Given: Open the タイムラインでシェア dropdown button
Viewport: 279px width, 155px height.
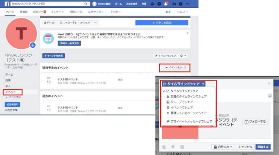Looking at the screenshot, I should (x=183, y=84).
